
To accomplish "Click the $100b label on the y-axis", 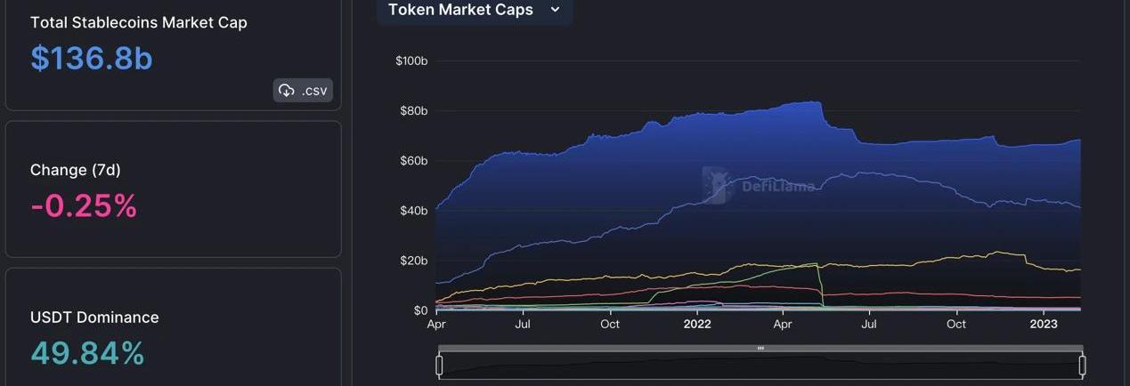I will [411, 60].
